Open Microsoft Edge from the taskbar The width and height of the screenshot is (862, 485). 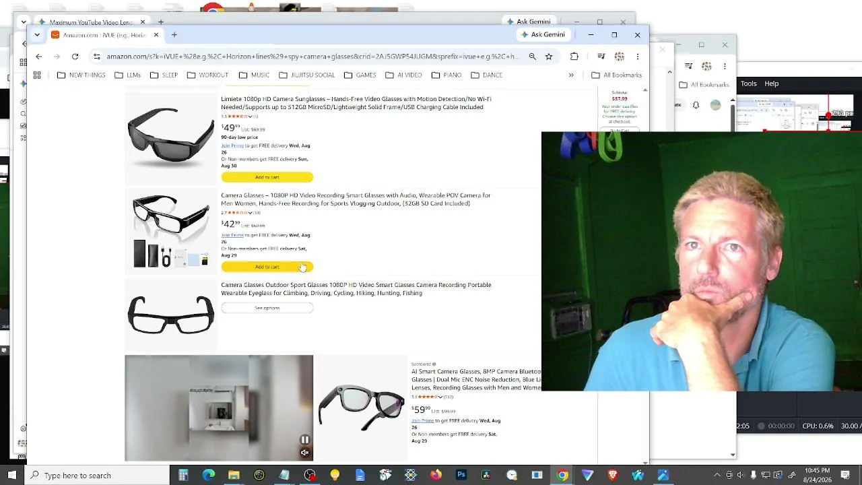[x=209, y=476]
